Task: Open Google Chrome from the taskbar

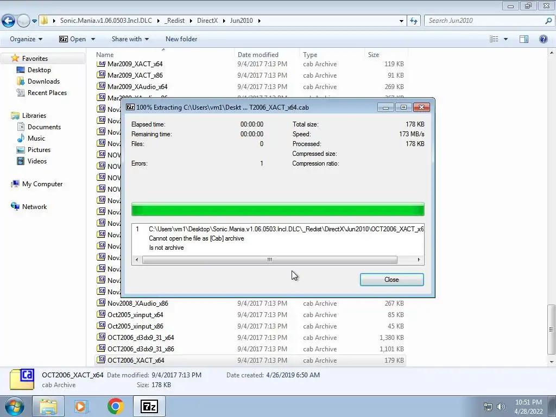Action: pos(115,406)
